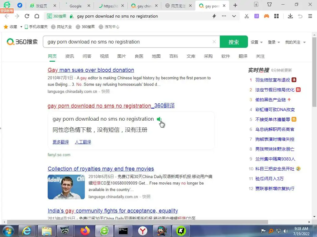Click the 360 browser logo at top-left
The image size is (317, 237).
pos(7,5)
